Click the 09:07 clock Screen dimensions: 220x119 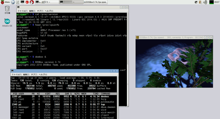tap(217, 2)
